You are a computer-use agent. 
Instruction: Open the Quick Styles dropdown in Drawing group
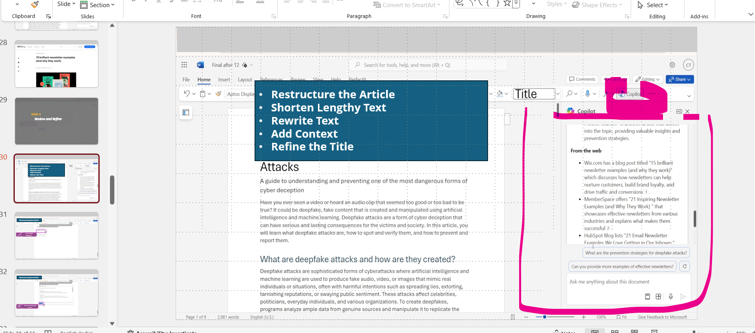(x=557, y=4)
